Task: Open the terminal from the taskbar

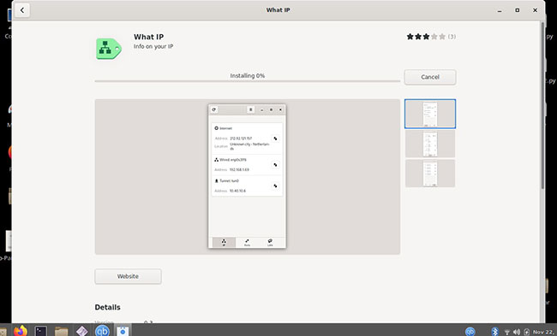Action: pos(41,331)
